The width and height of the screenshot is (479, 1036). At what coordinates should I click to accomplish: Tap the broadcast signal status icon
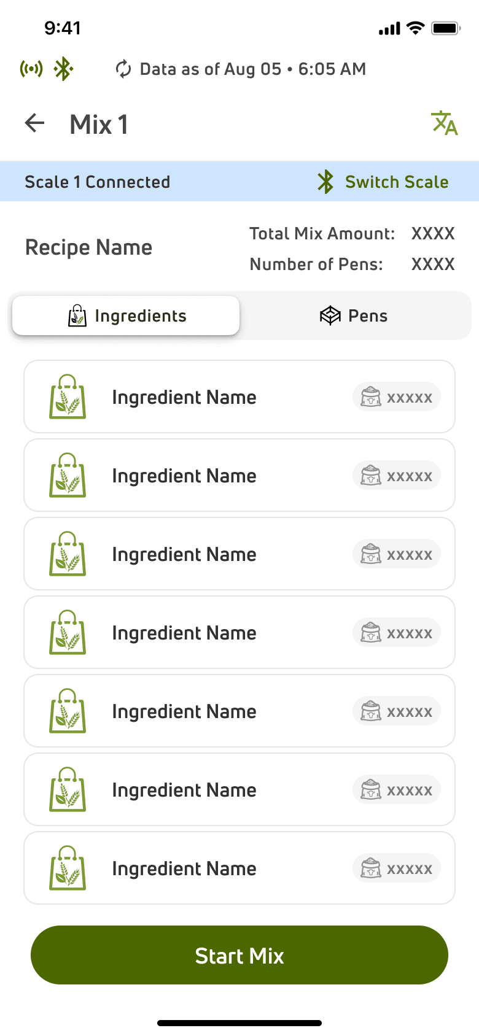pyautogui.click(x=31, y=69)
